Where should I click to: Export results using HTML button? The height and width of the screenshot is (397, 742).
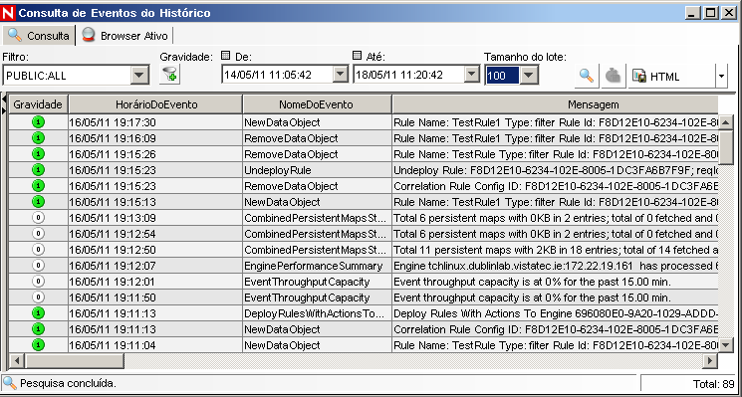coord(671,76)
